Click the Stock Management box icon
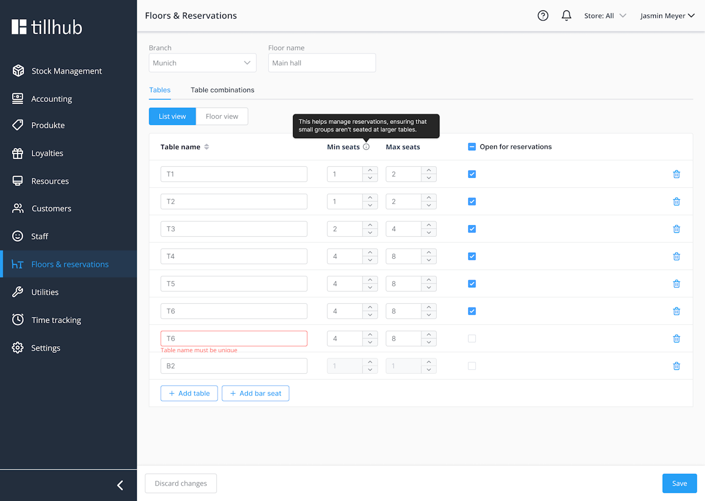Viewport: 705px width, 501px height. click(18, 70)
